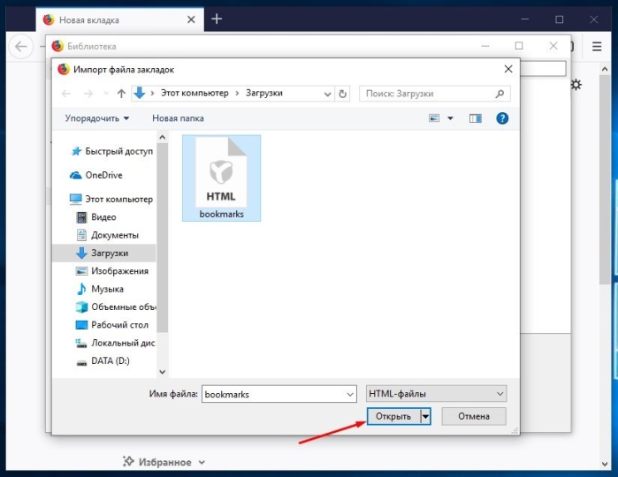Maximize the Библиотека window
618x477 pixels.
click(519, 46)
